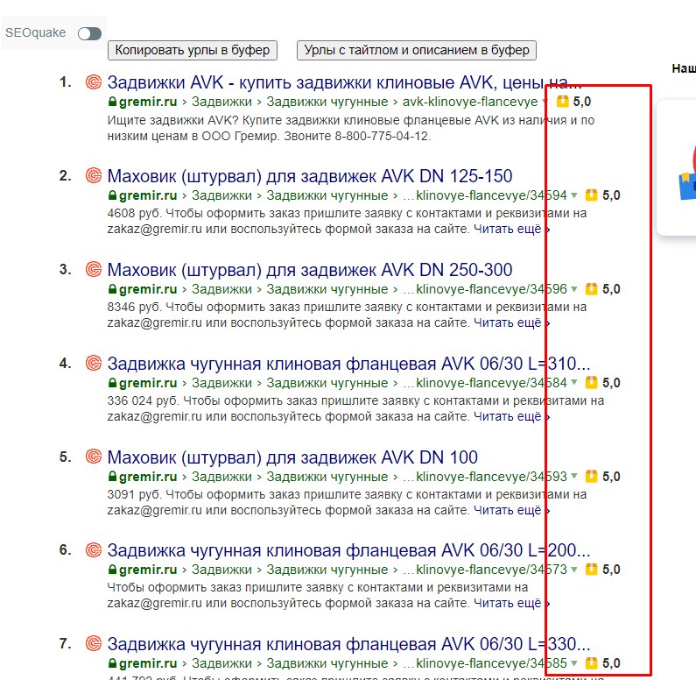Expand the URL dropdown arrow after klinovye-flancevye/34596
Image resolution: width=696 pixels, height=680 pixels.
[574, 289]
